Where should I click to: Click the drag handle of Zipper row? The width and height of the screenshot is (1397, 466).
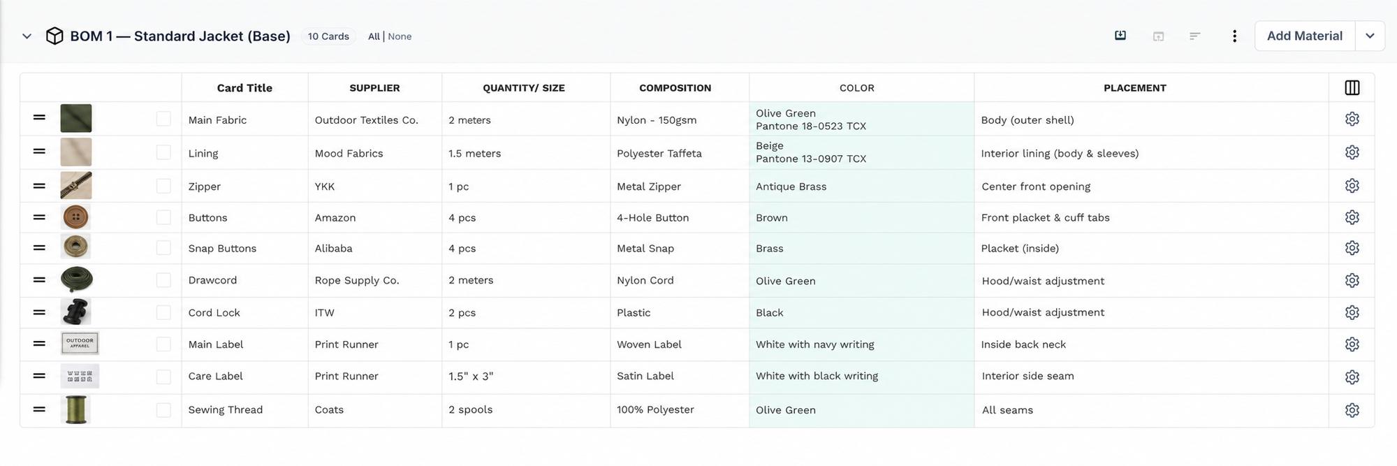39,186
